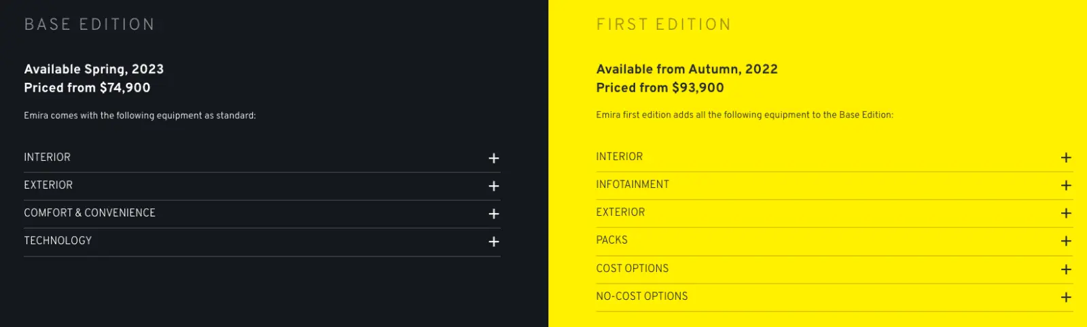Show Comfort & Convenience equipment list
The height and width of the screenshot is (327, 1087).
[90, 213]
